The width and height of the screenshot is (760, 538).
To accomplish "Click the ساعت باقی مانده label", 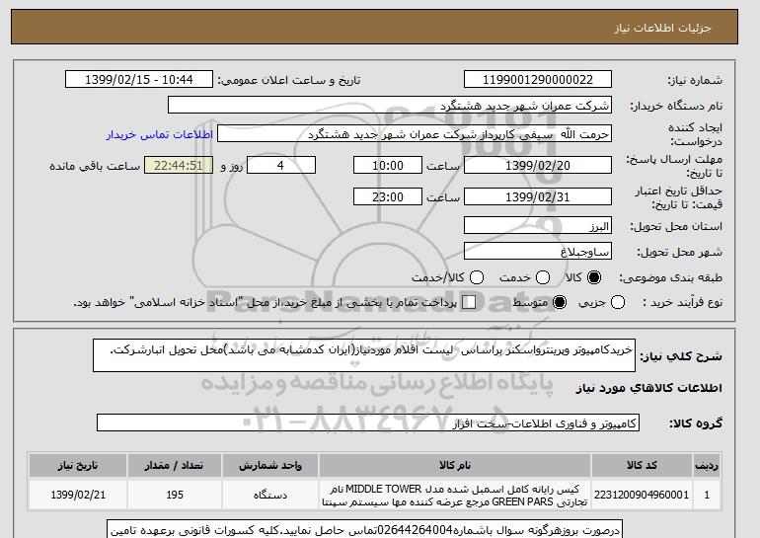I will (x=95, y=166).
